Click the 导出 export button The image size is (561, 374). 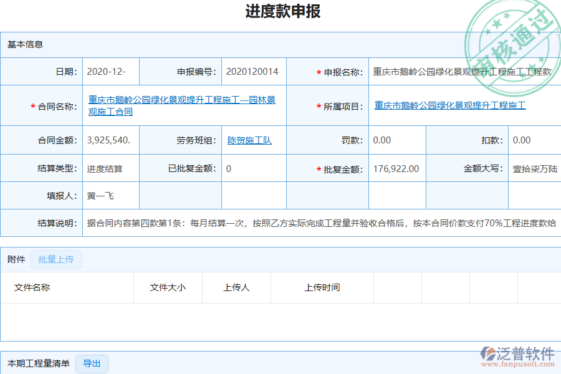pos(91,363)
